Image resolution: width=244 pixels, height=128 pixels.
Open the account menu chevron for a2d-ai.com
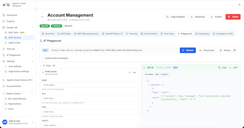[33, 122]
